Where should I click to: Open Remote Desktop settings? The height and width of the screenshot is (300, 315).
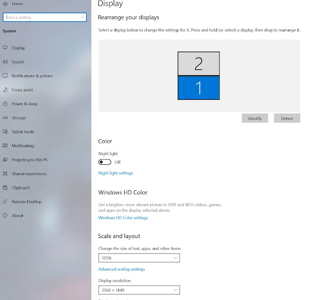pos(27,202)
